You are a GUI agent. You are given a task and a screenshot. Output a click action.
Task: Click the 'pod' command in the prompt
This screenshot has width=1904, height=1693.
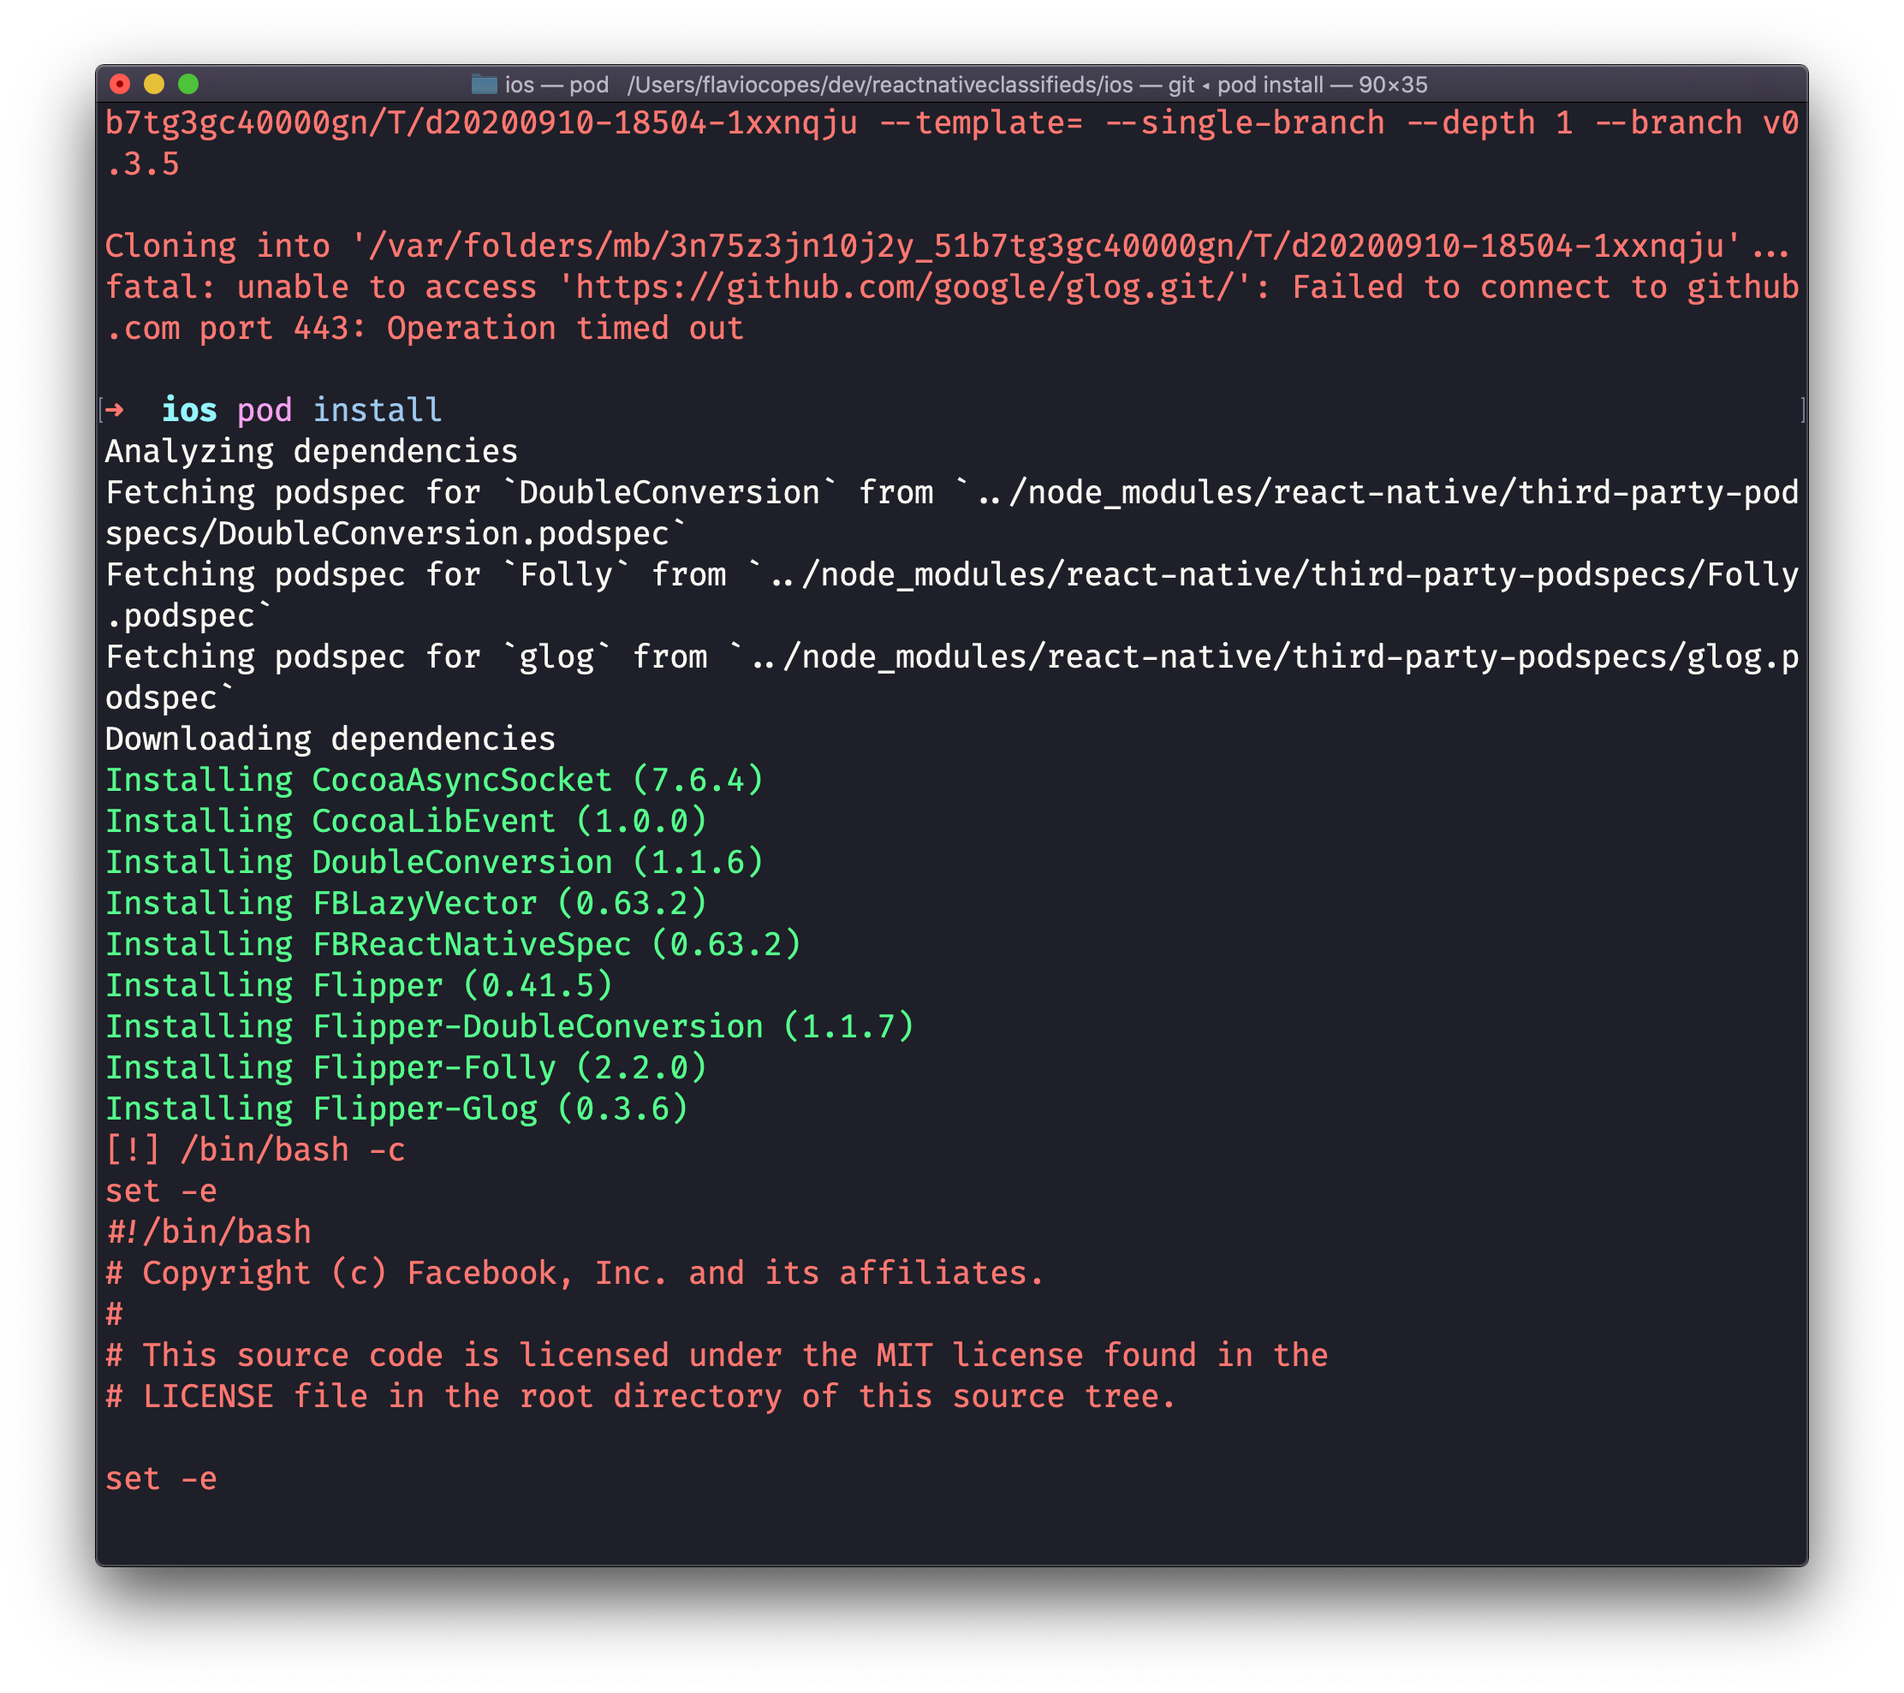pyautogui.click(x=264, y=410)
